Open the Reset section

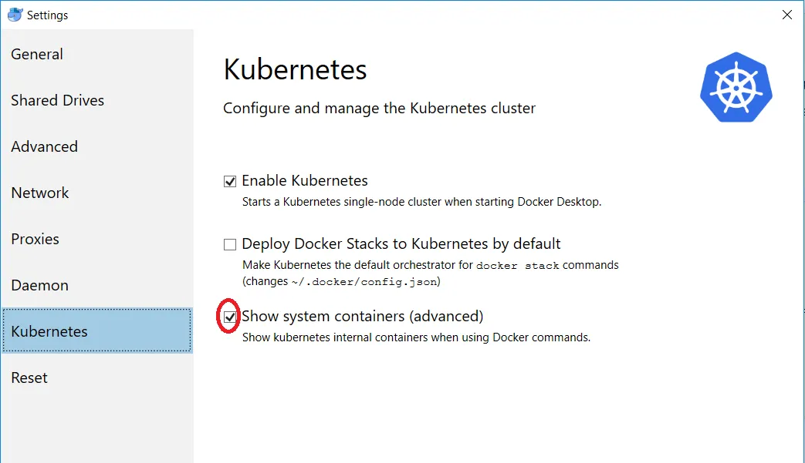(29, 377)
